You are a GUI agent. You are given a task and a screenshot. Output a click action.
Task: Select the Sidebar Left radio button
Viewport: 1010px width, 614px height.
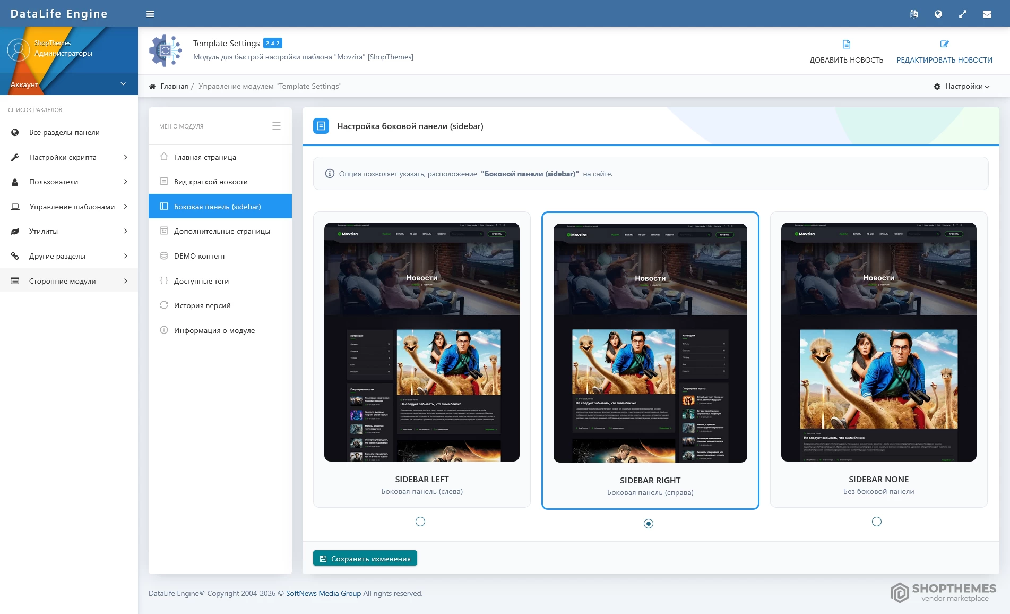click(420, 522)
